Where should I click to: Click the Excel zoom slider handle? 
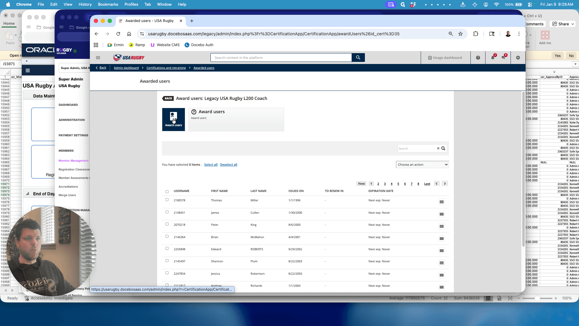537,298
